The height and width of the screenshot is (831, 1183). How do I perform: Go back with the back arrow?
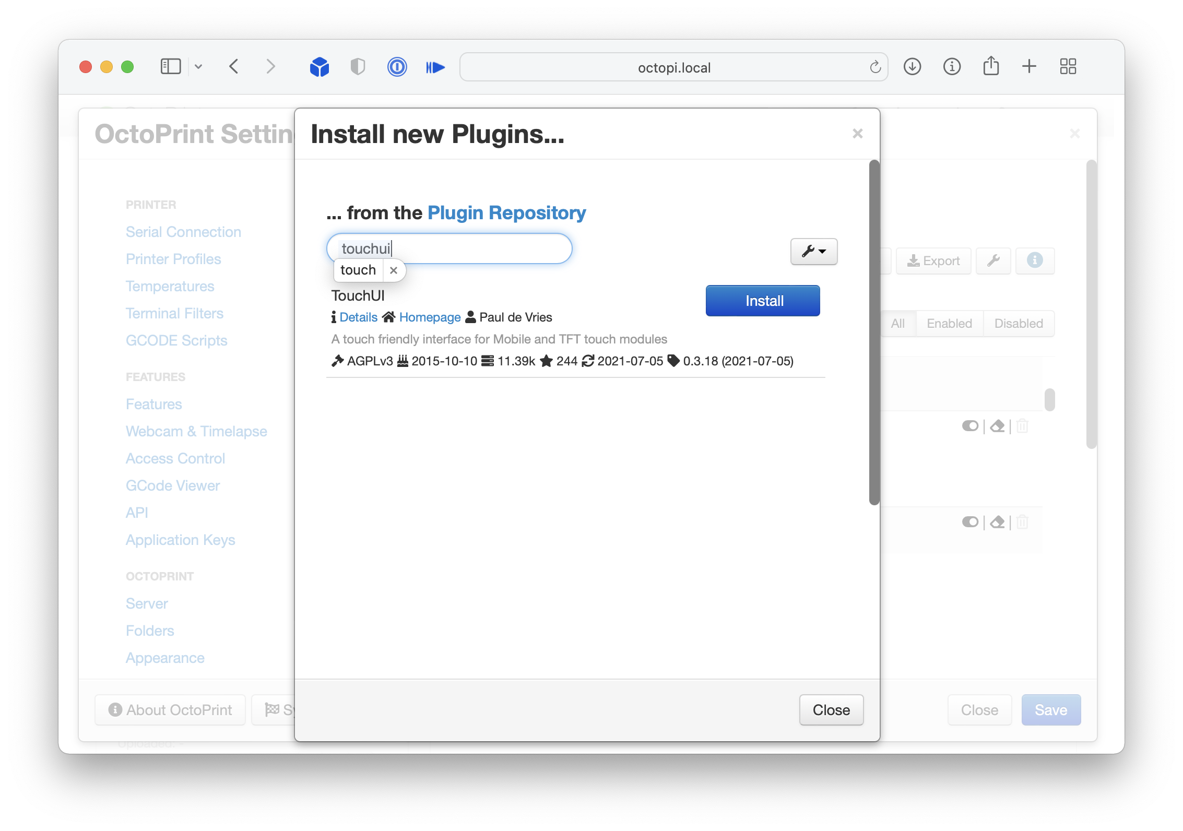234,67
